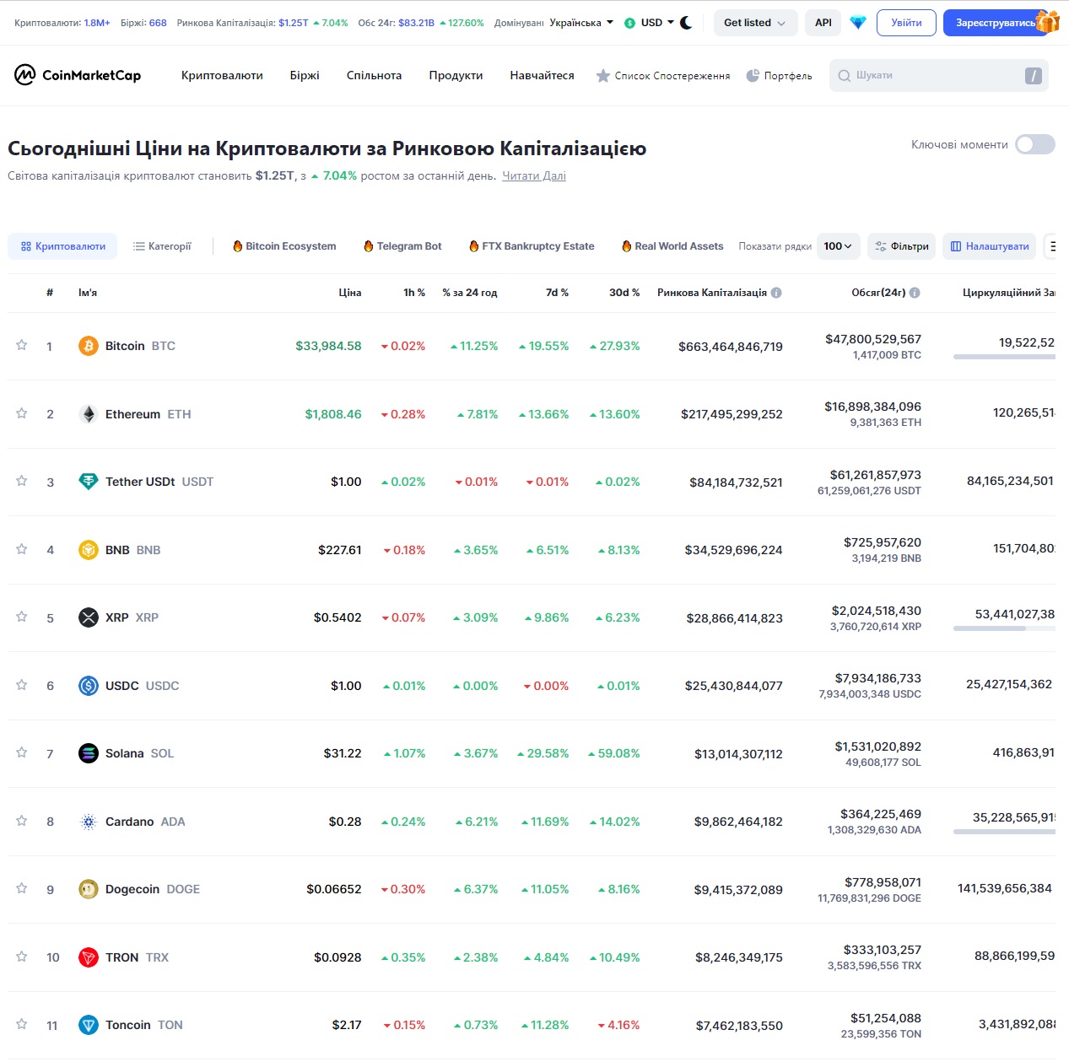Click the Bitcoin circulating supply progress bar

click(1004, 357)
